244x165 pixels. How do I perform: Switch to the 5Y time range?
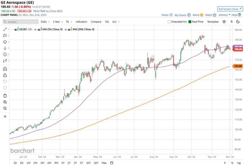coord(81,163)
